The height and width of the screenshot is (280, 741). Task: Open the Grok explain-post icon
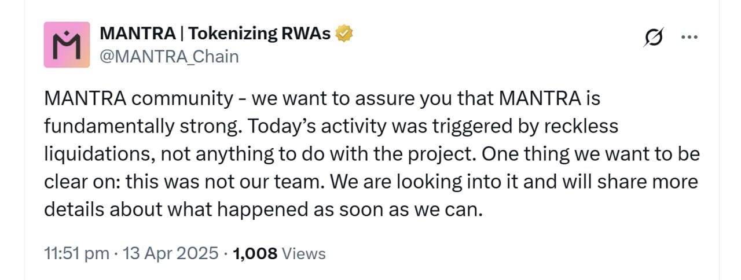pos(653,38)
